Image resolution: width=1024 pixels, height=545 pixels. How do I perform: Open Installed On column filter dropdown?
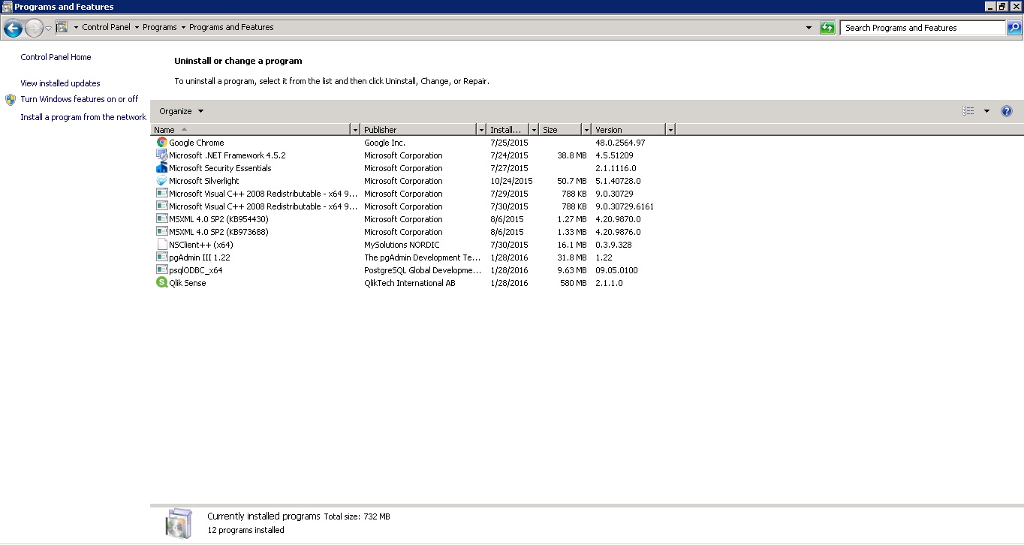[x=534, y=130]
